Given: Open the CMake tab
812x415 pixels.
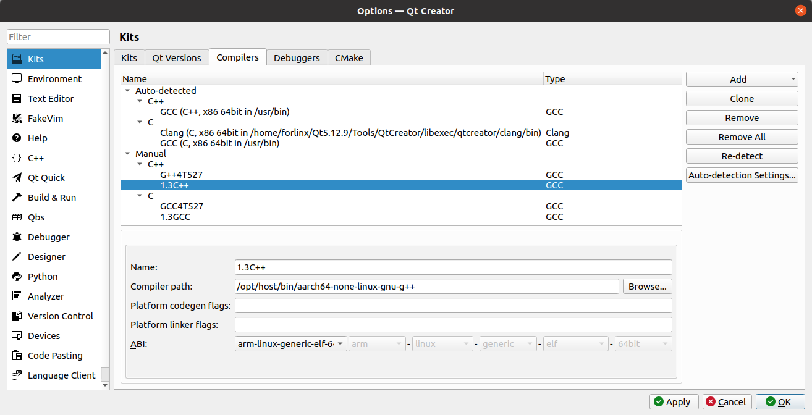Looking at the screenshot, I should click(x=349, y=57).
